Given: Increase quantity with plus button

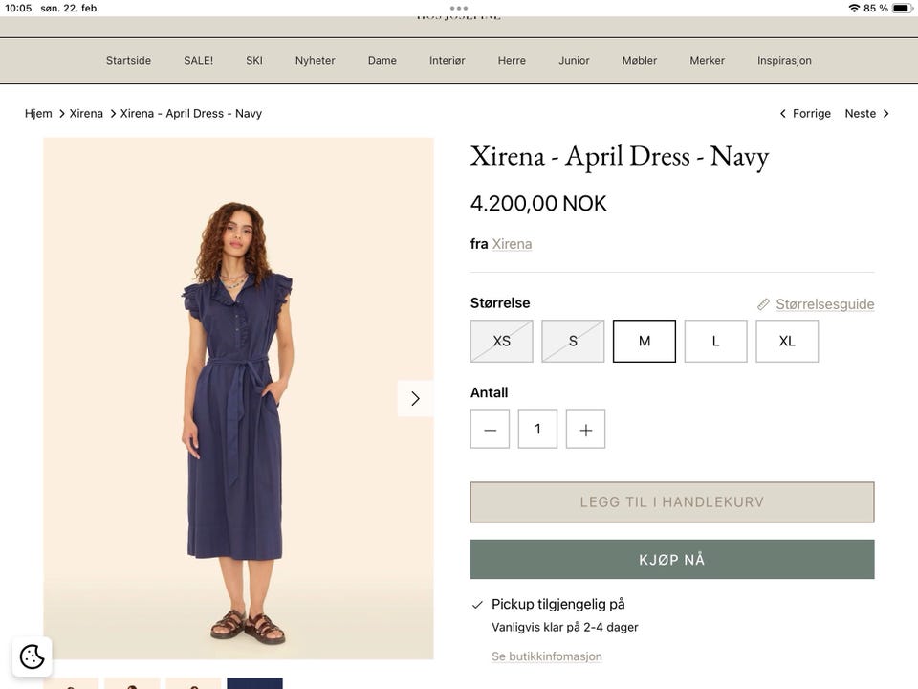Looking at the screenshot, I should point(585,429).
